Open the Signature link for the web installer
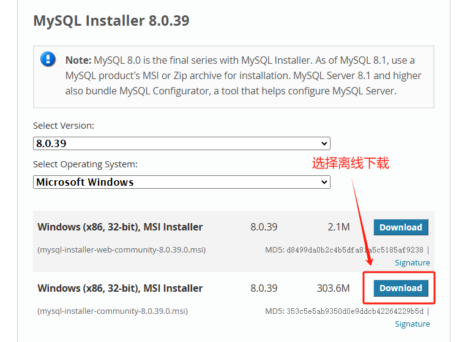 (x=412, y=262)
